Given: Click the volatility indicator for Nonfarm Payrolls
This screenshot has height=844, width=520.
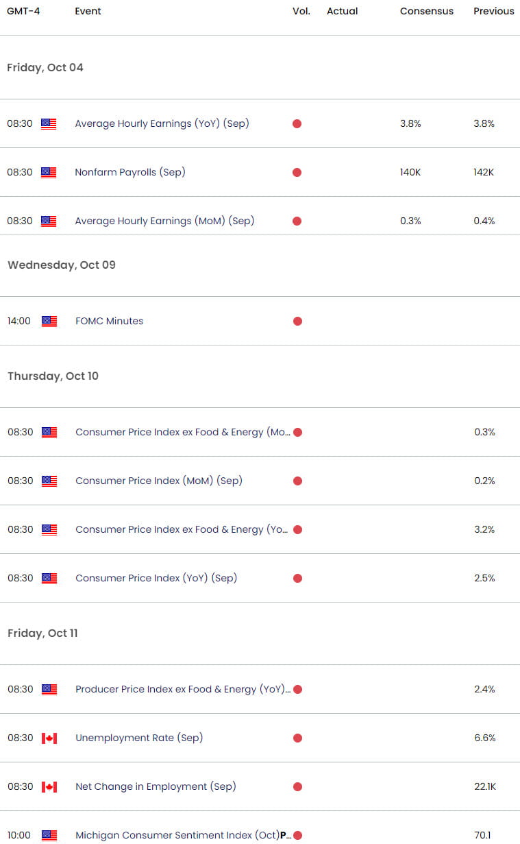Looking at the screenshot, I should pyautogui.click(x=297, y=172).
